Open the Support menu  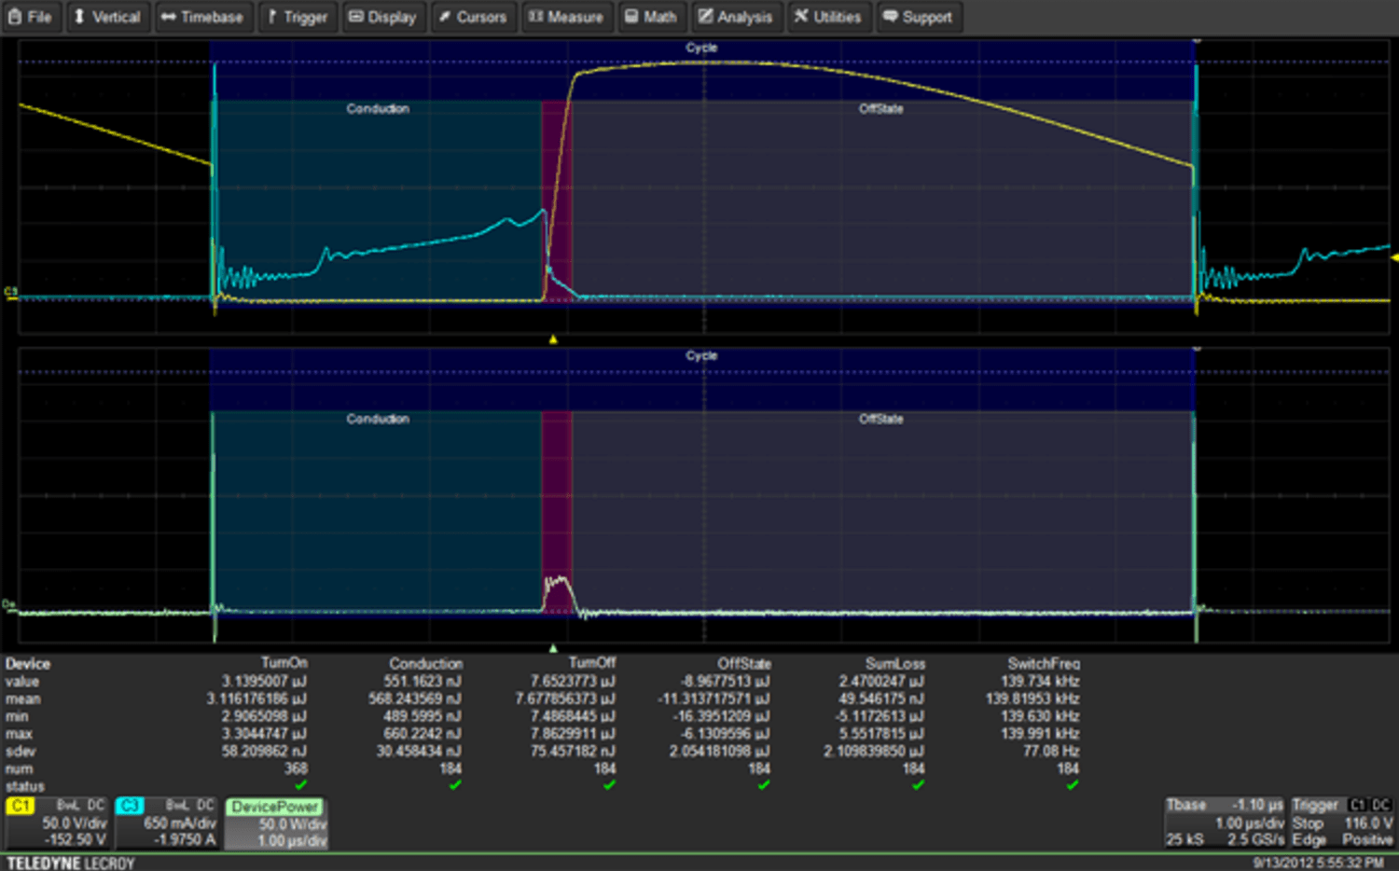(919, 17)
